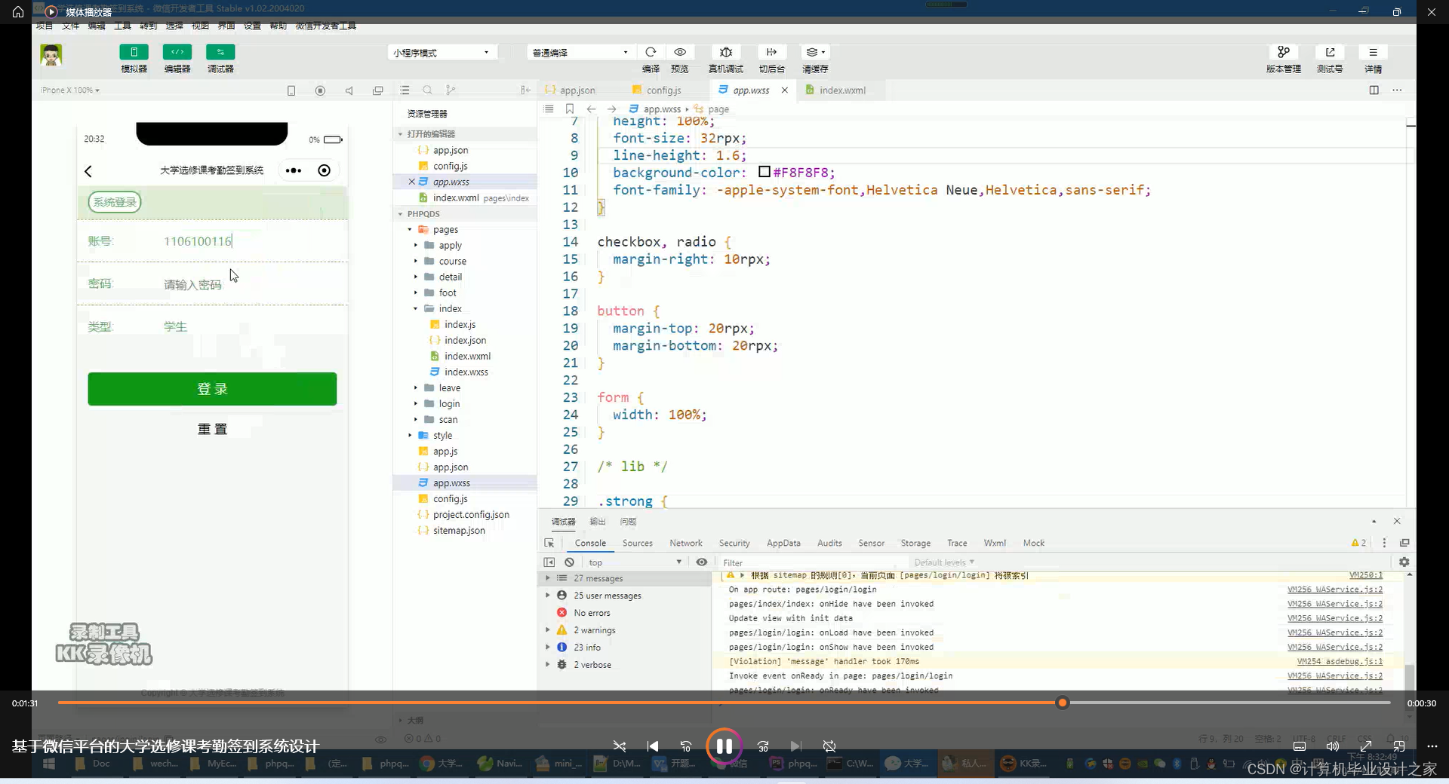1449x784 pixels.
Task: Toggle repeat in the media player
Action: (829, 746)
